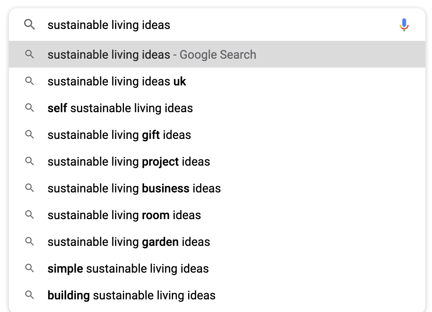Choose the 'sustainable living business ideas' suggestion

coord(134,188)
